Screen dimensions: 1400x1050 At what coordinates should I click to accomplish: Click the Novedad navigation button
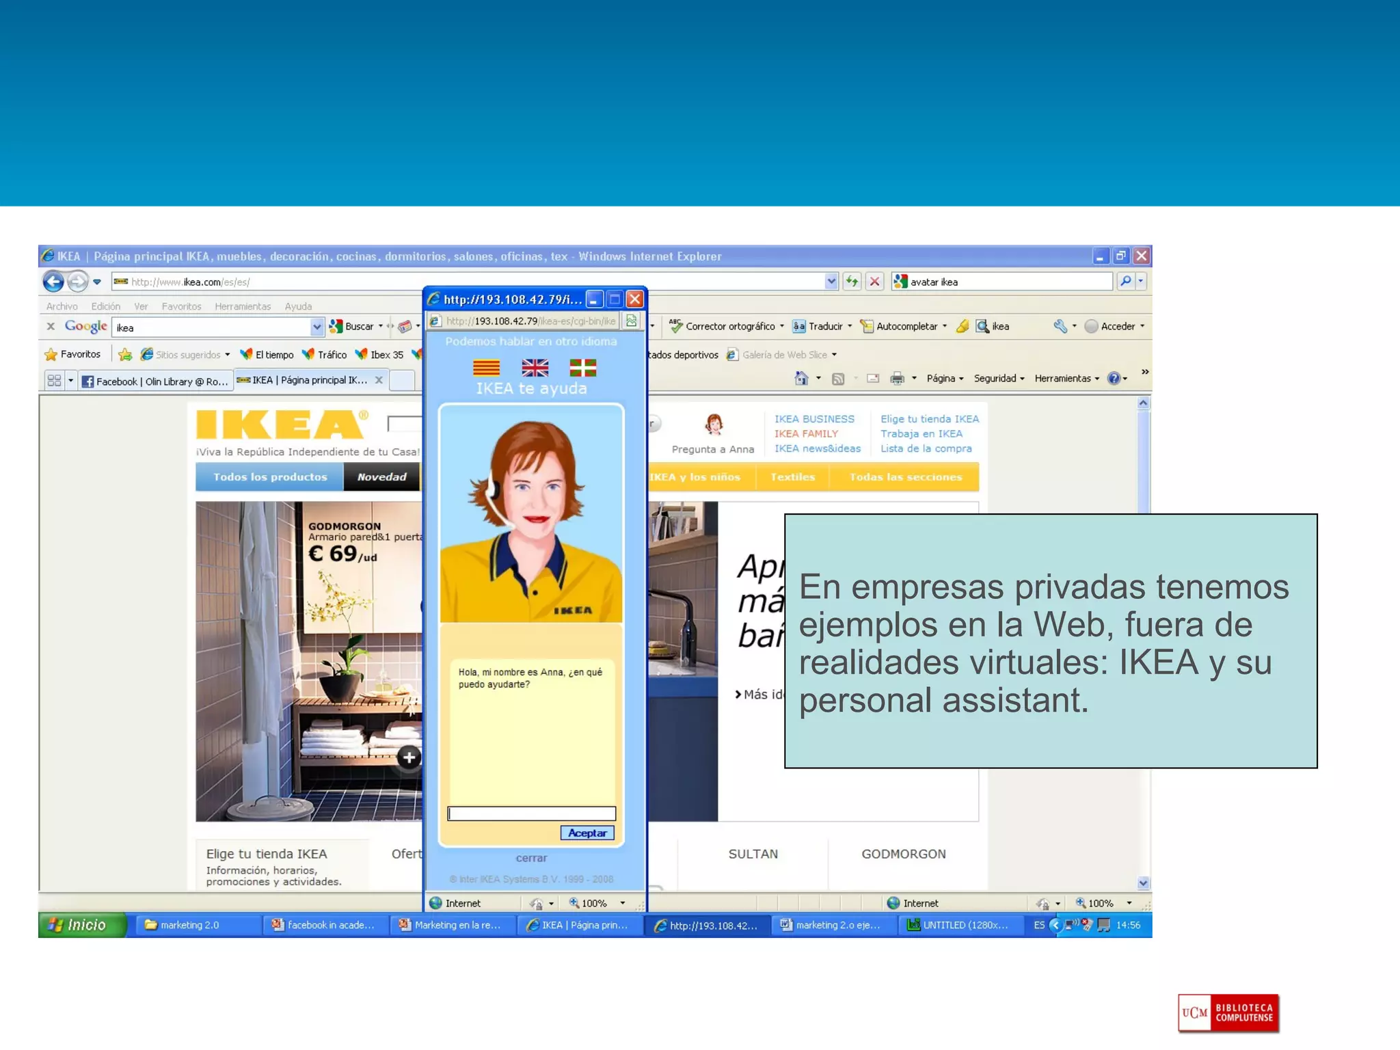coord(381,476)
